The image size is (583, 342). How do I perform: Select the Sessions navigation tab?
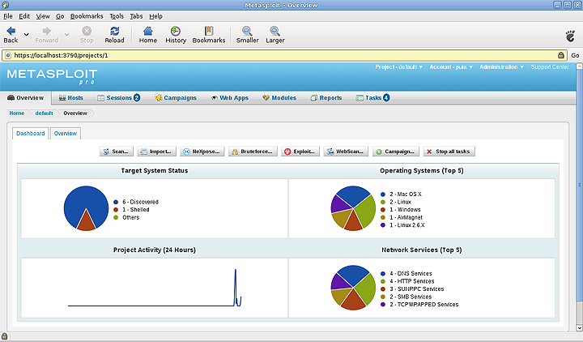pyautogui.click(x=118, y=98)
